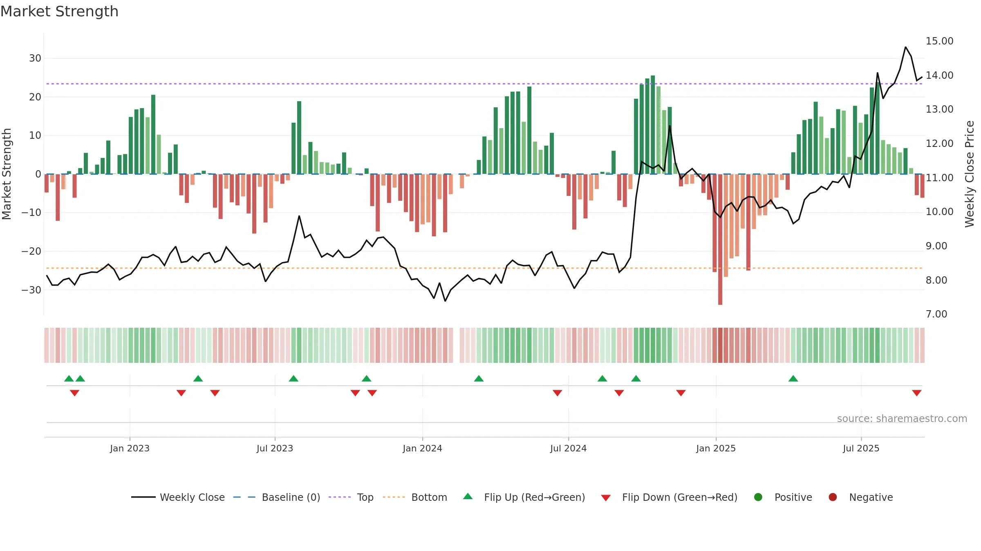Toggle the Flip Down (Green→Red) legend label

680,497
